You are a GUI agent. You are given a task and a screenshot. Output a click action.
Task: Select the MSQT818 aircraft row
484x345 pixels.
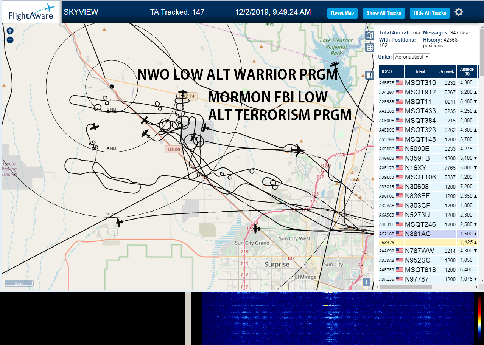(x=429, y=269)
